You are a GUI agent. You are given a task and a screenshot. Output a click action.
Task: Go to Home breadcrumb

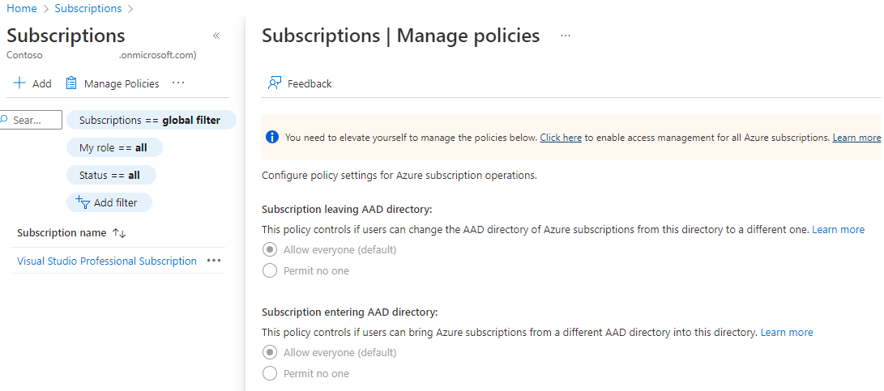point(21,8)
